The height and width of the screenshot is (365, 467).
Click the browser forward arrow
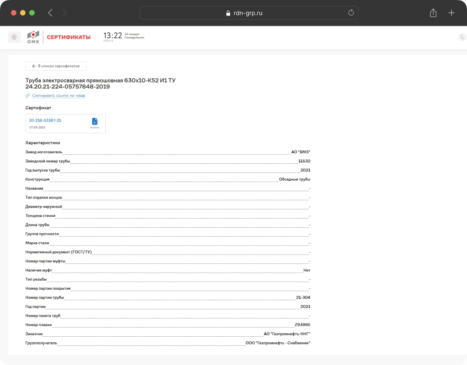pyautogui.click(x=65, y=13)
